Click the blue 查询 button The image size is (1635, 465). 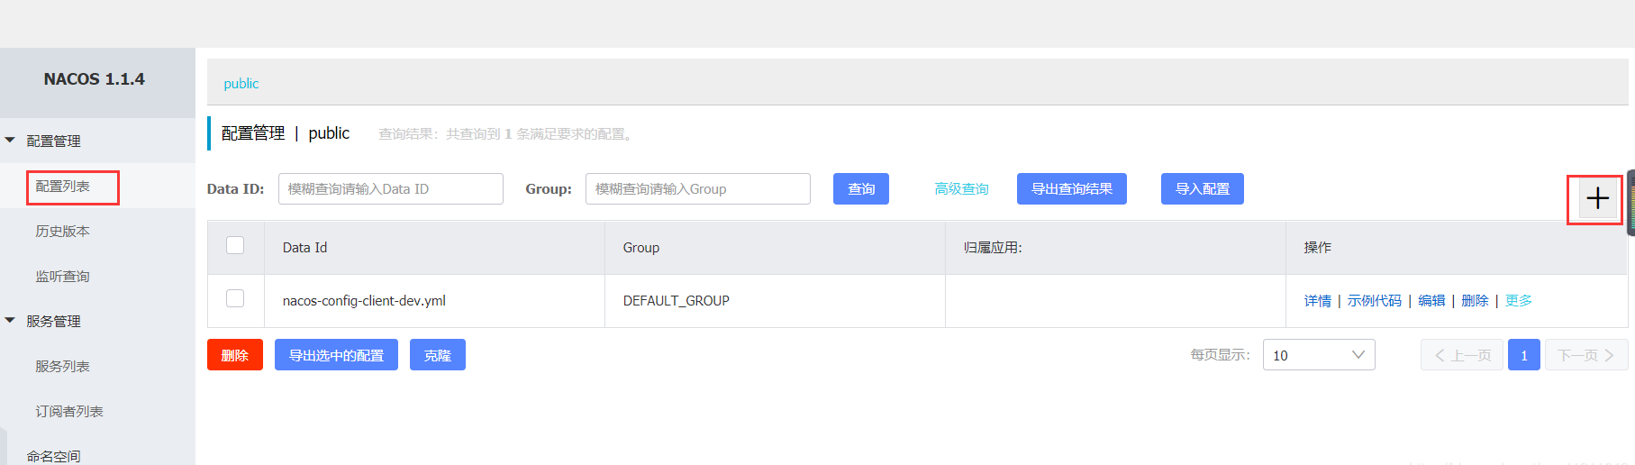point(860,189)
